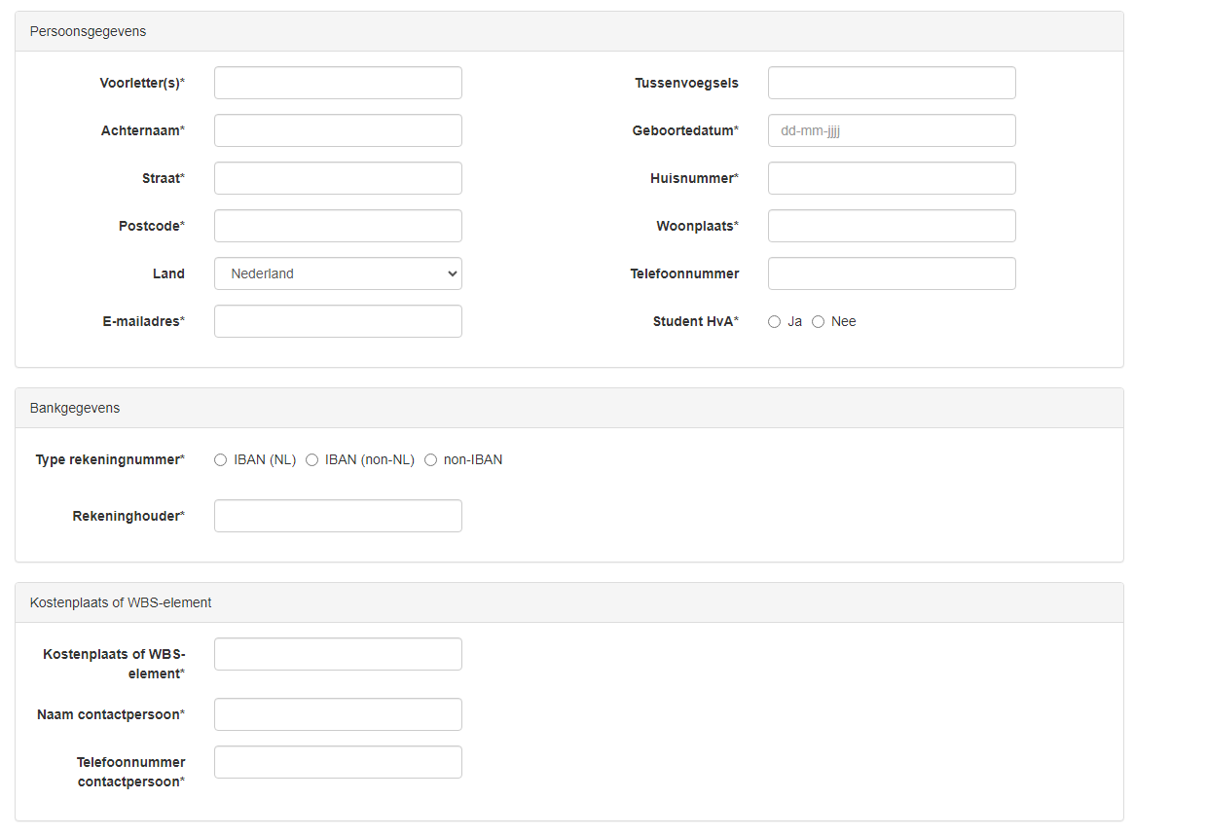
Task: Focus the Postcode field
Action: click(338, 227)
